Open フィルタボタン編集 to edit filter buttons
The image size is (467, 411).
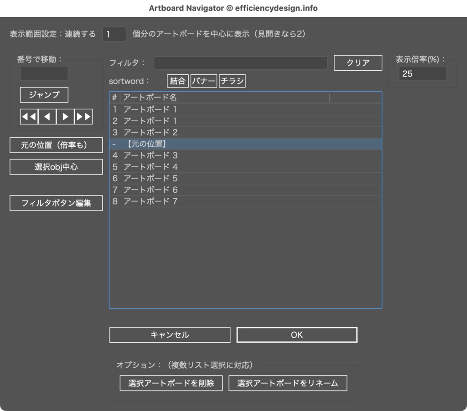56,203
